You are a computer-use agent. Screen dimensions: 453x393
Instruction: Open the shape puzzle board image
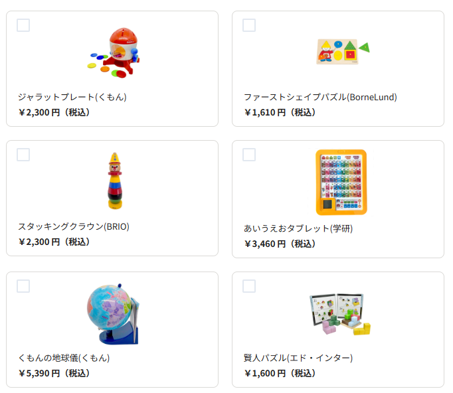[x=343, y=51]
